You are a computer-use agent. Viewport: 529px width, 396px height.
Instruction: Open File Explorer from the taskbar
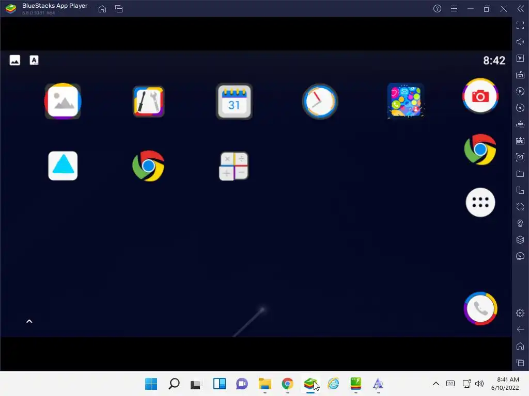click(x=265, y=384)
